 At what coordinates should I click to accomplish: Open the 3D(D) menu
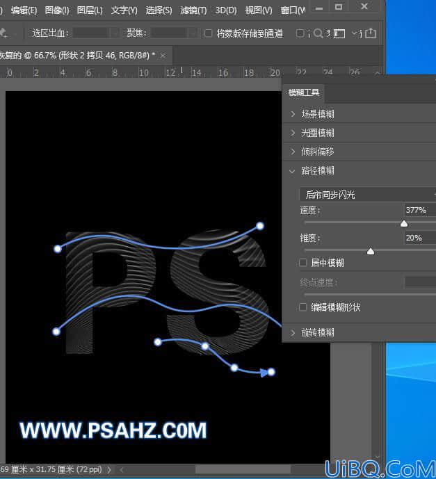click(226, 10)
